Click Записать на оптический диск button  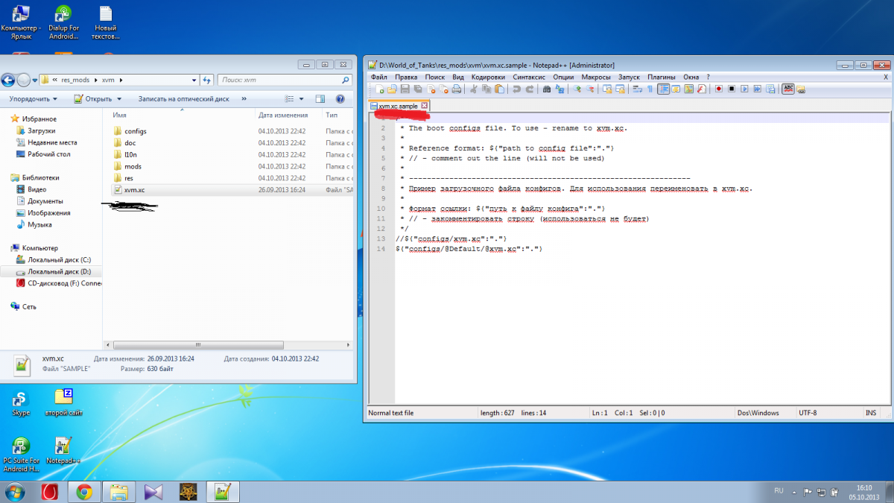[x=183, y=98]
